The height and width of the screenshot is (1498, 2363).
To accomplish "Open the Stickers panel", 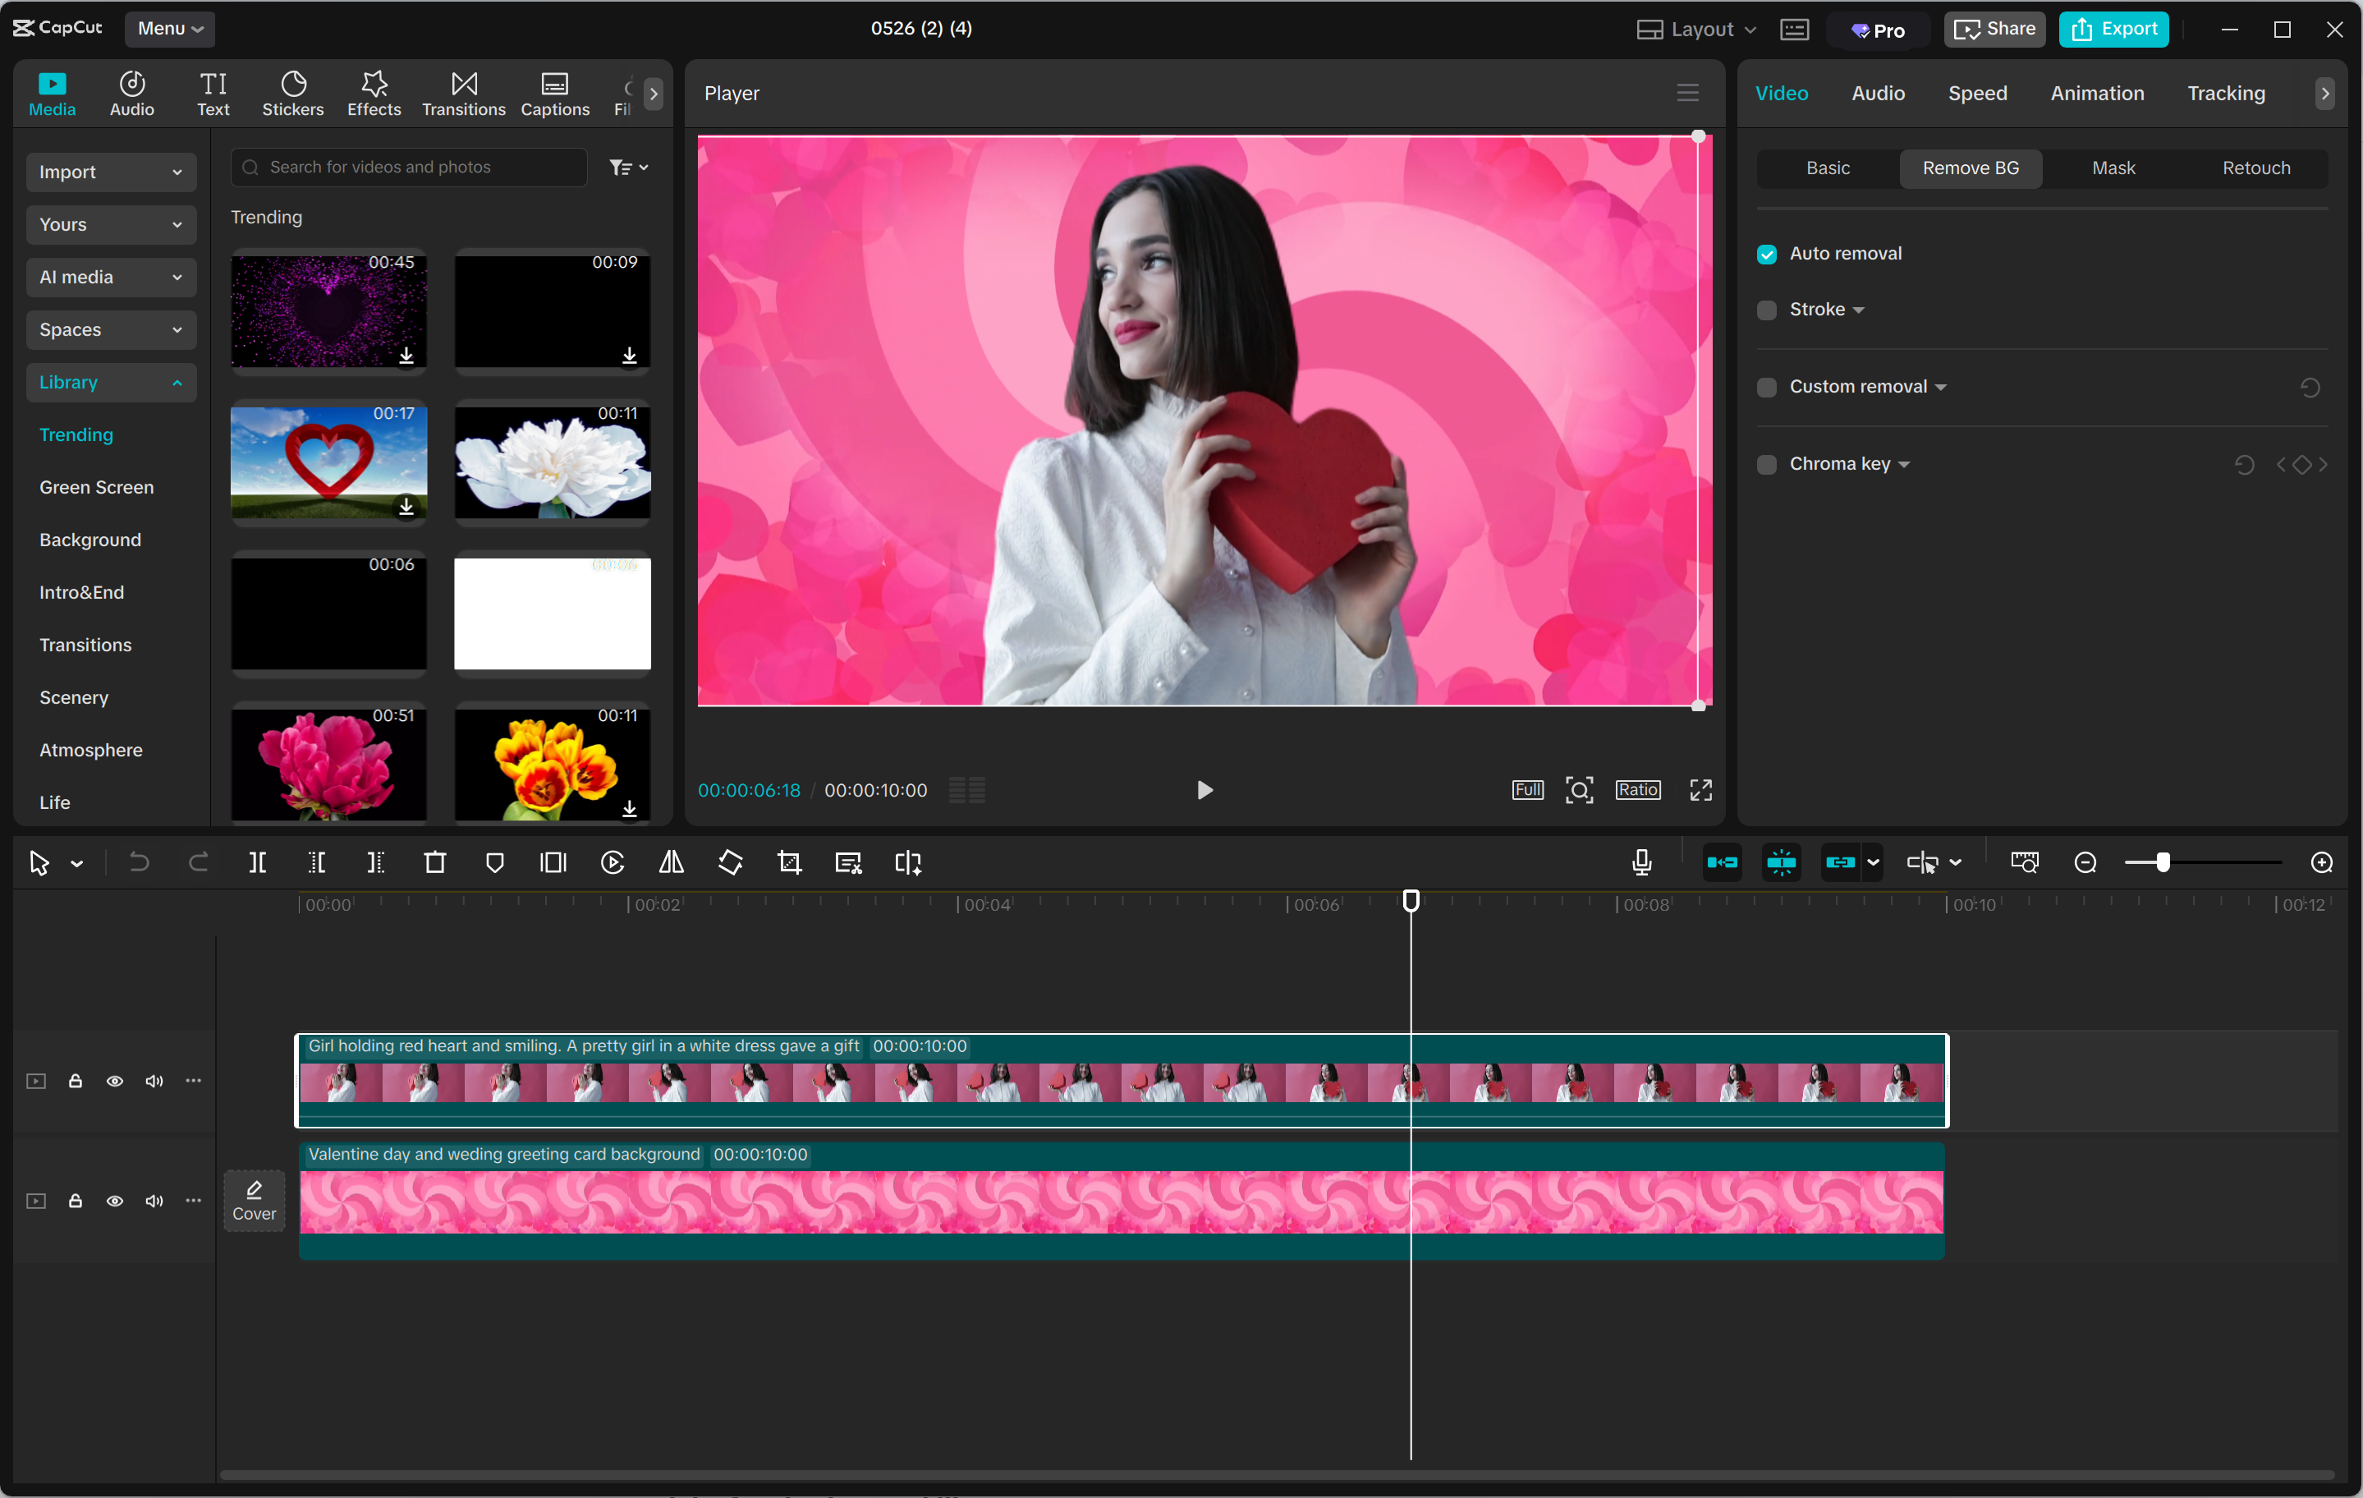I will click(291, 92).
